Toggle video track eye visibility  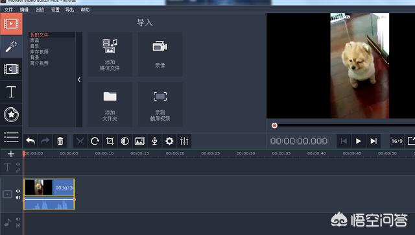18,191
